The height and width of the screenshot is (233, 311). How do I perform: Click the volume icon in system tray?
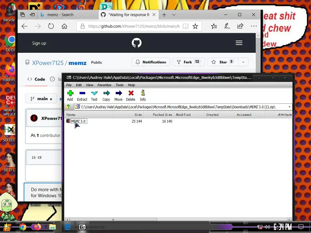click(267, 227)
